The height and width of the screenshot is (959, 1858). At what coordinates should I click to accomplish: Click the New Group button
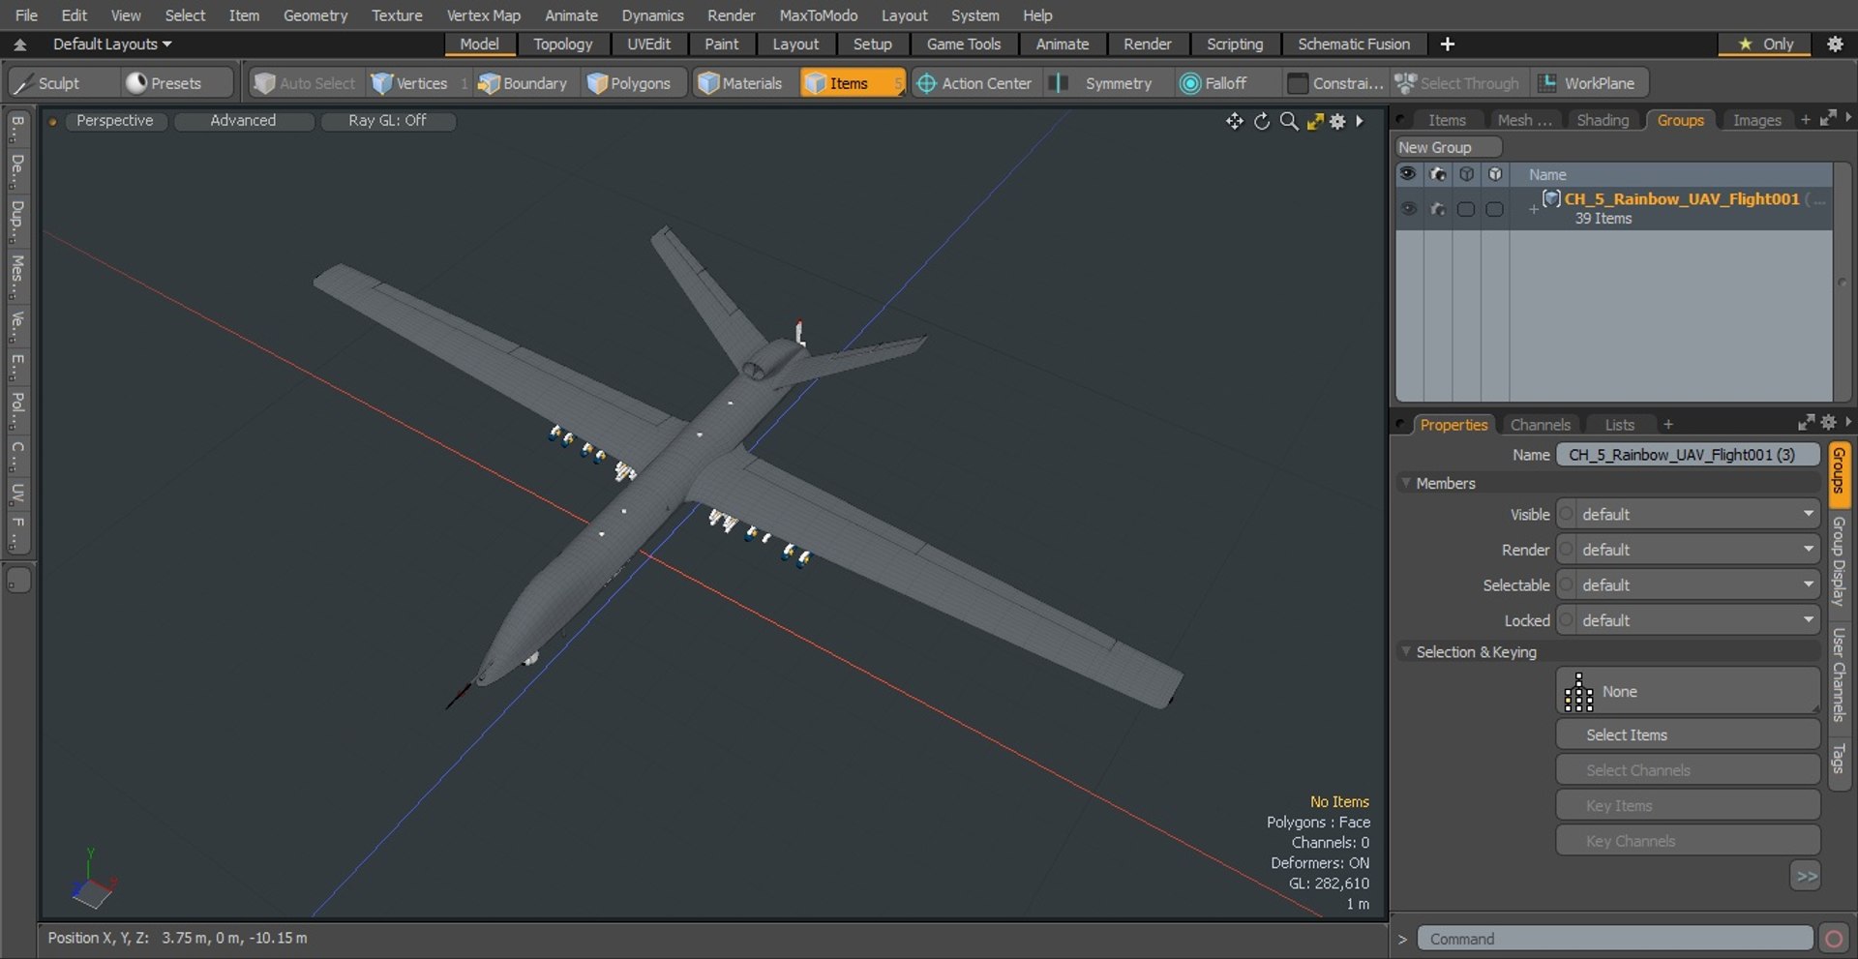[1448, 147]
